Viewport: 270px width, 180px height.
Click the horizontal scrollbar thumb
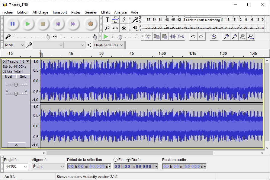tap(130, 153)
